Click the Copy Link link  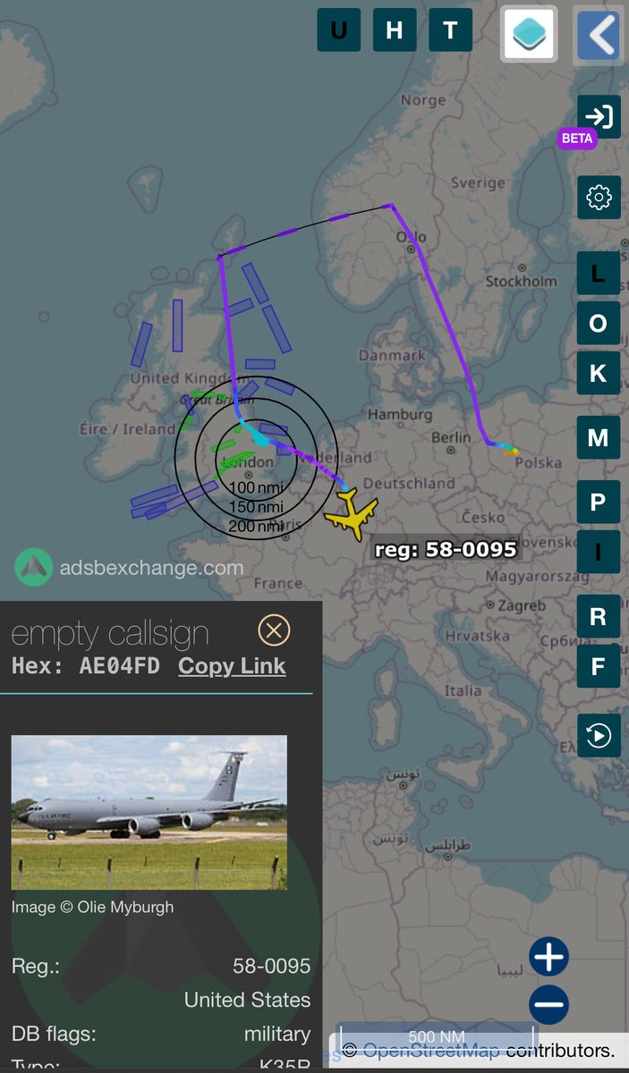[x=232, y=666]
